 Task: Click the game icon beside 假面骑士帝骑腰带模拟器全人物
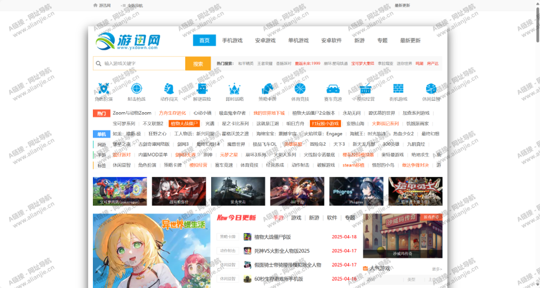click(248, 265)
